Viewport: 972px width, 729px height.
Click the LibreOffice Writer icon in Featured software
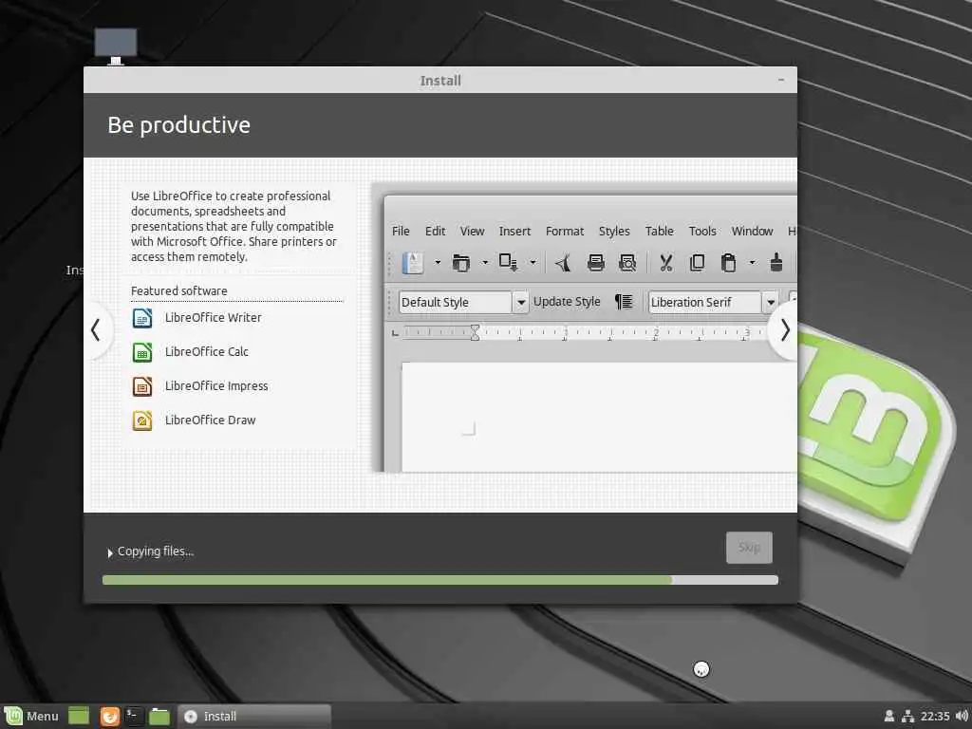142,318
